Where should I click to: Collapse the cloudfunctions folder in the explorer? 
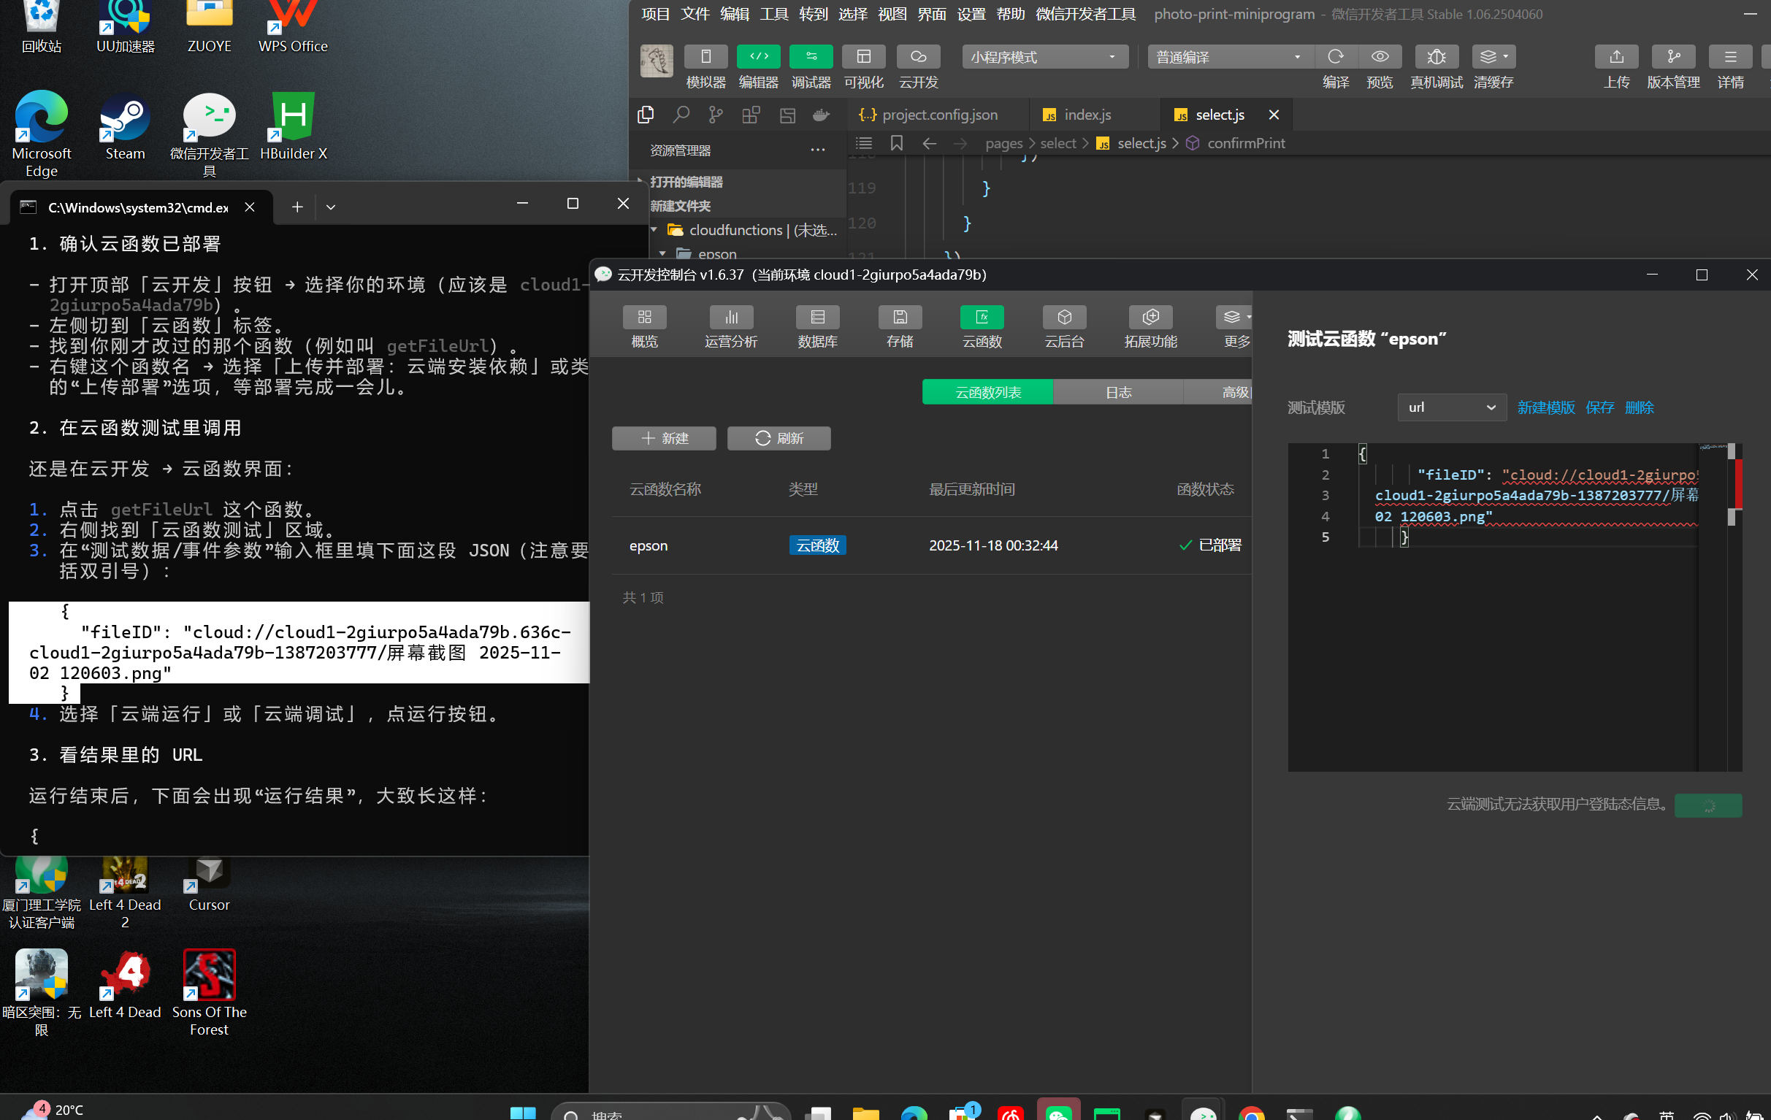click(x=654, y=229)
